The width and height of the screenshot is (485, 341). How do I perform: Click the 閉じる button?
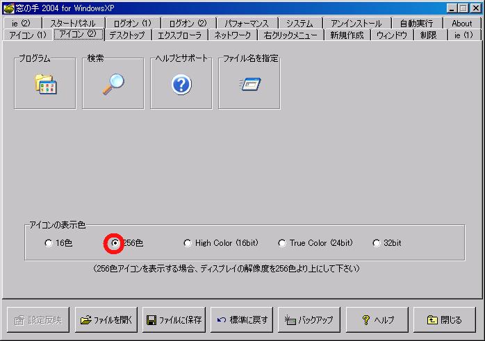pos(445,319)
